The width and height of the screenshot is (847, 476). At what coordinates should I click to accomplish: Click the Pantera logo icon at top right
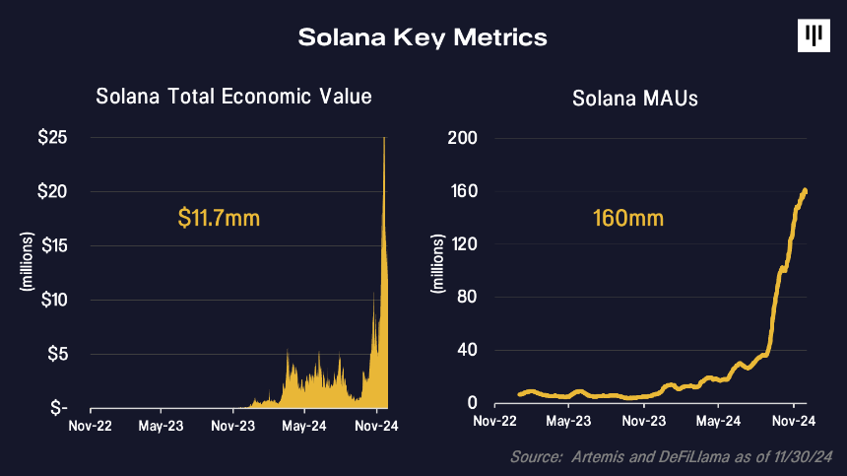click(814, 35)
